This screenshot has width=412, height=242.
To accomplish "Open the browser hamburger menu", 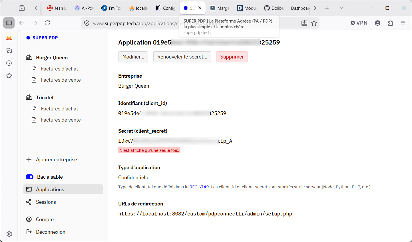I will [x=403, y=23].
